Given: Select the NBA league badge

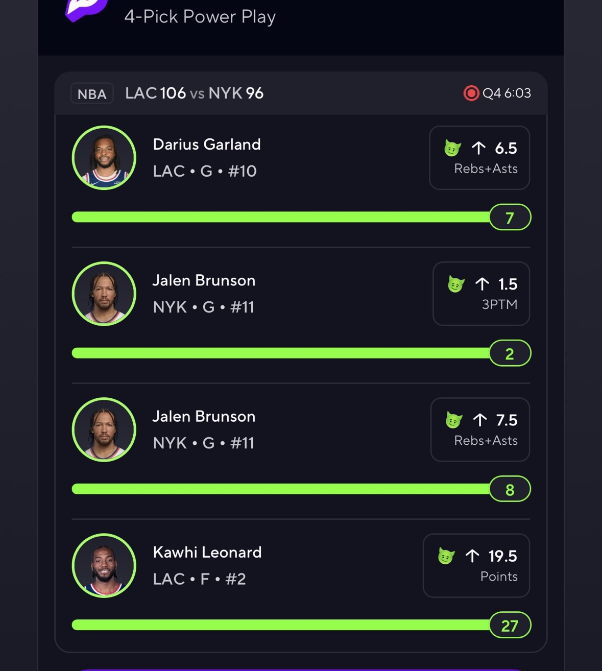Looking at the screenshot, I should (92, 94).
